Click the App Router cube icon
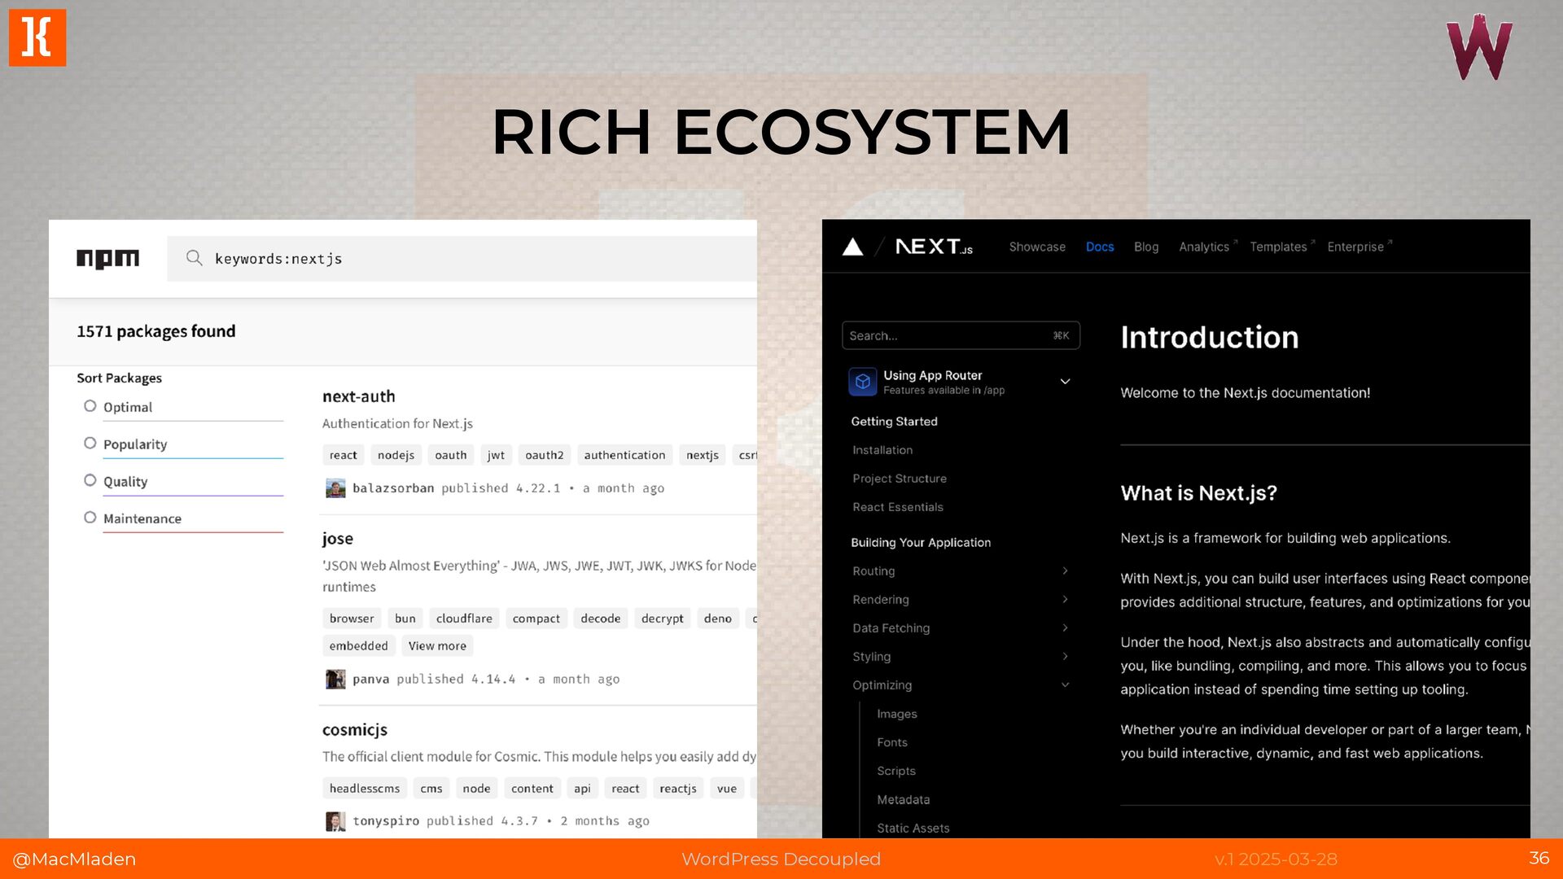1563x879 pixels. point(862,382)
